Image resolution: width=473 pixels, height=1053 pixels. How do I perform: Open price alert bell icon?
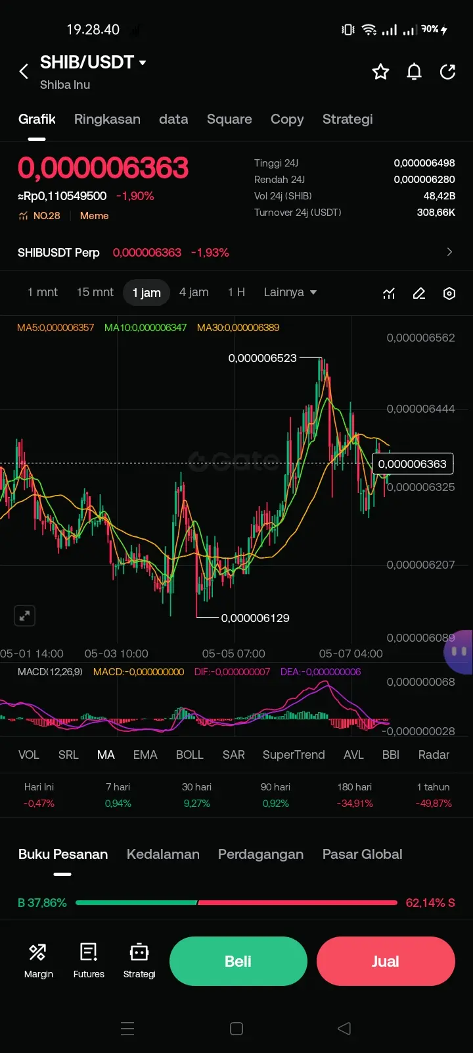point(414,72)
